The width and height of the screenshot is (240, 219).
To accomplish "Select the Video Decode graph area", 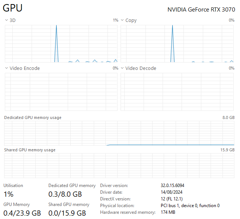I will point(177,92).
